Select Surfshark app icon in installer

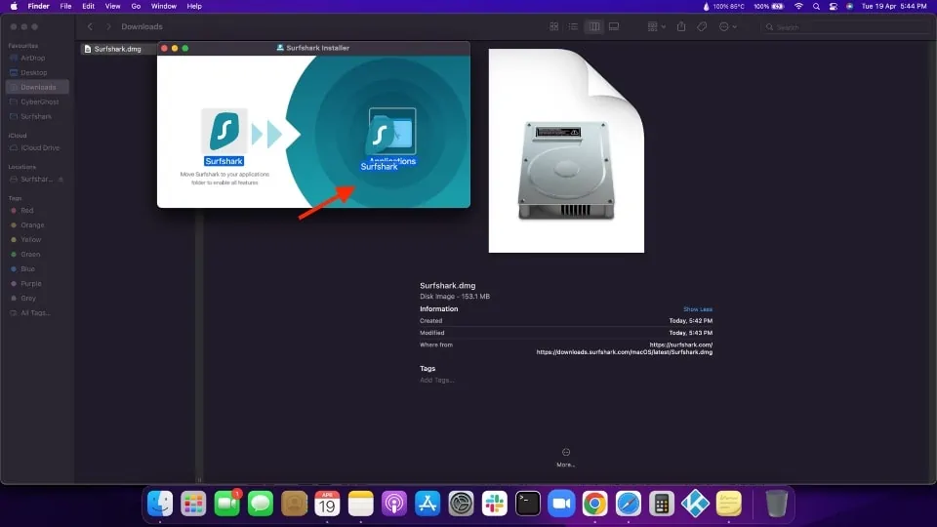point(224,131)
